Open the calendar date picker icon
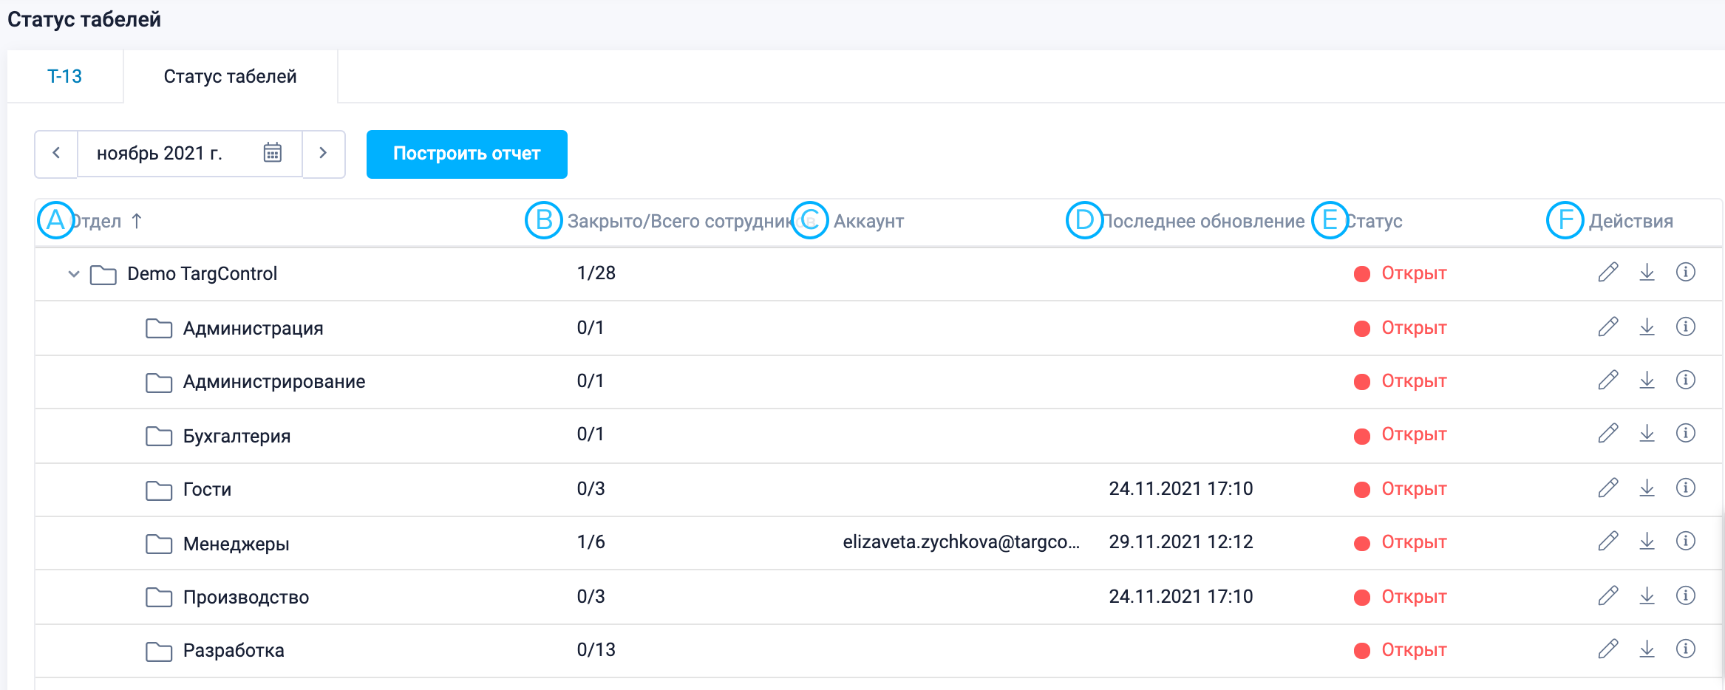The height and width of the screenshot is (690, 1725). 273,153
